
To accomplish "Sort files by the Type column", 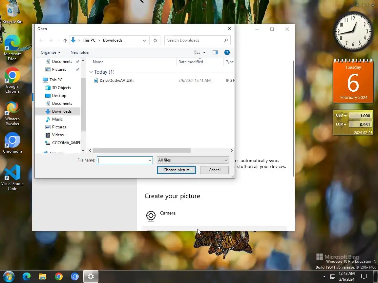I will pos(229,62).
